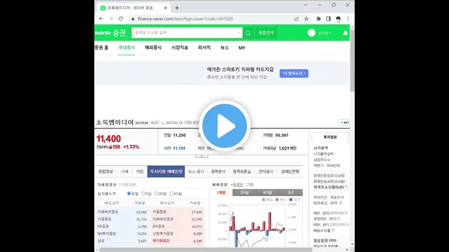Click the 시가총액순위 link
Screen dimensions: 449x252
pyautogui.click(x=323, y=154)
